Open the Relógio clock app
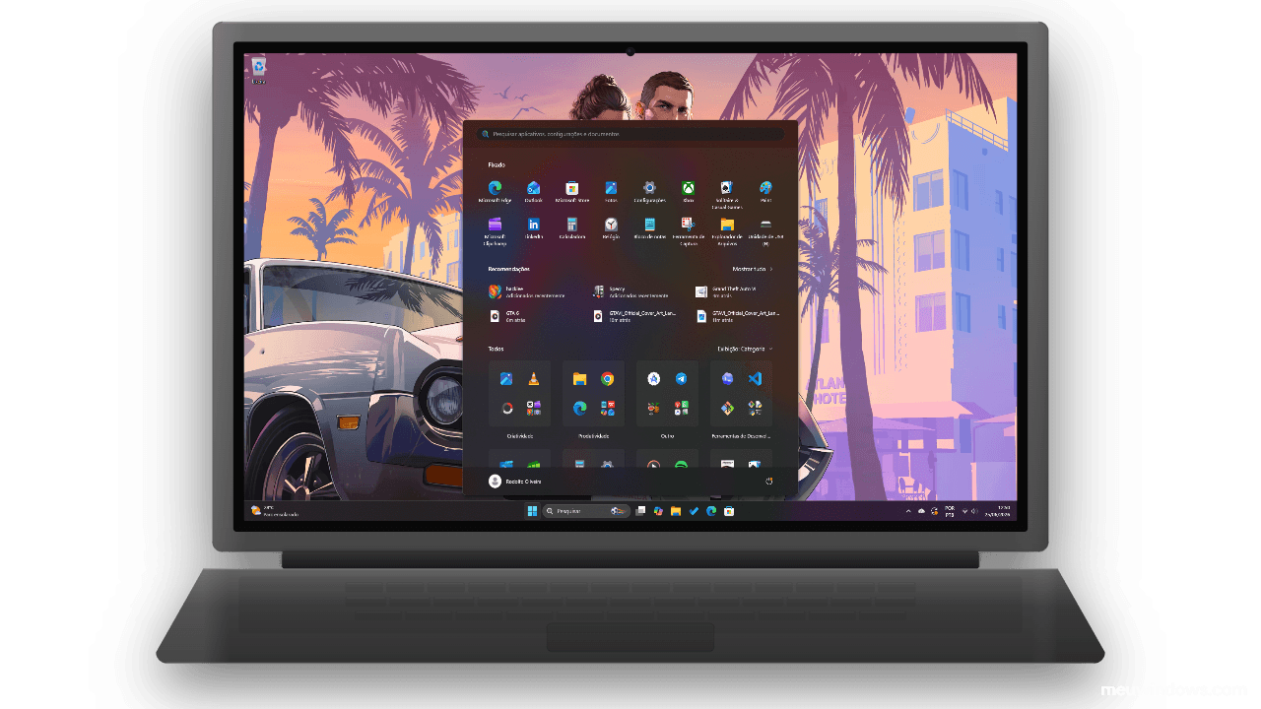The width and height of the screenshot is (1261, 709). (611, 227)
